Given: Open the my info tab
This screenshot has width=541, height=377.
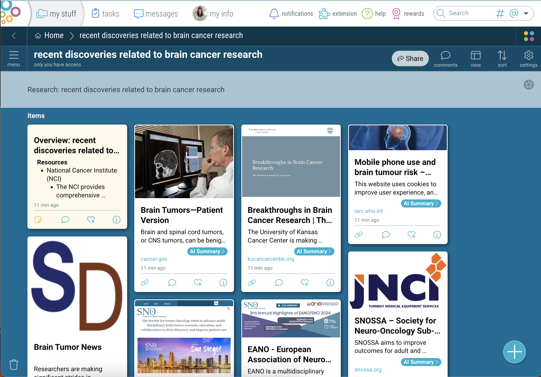Looking at the screenshot, I should point(213,13).
